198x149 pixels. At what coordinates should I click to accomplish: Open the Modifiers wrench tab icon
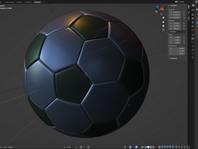click(x=193, y=39)
